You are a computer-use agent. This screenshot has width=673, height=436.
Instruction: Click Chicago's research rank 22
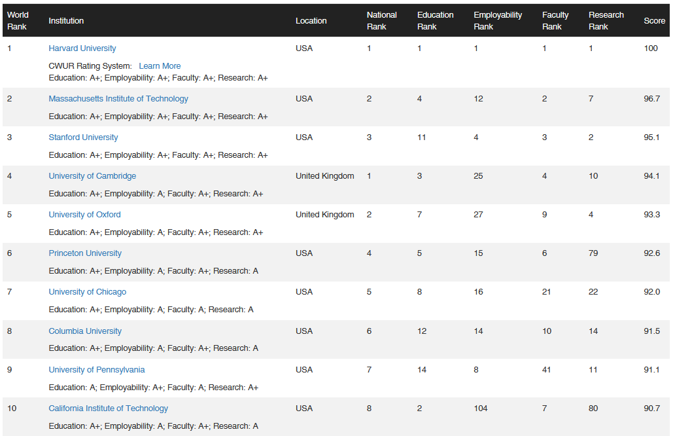click(x=593, y=292)
